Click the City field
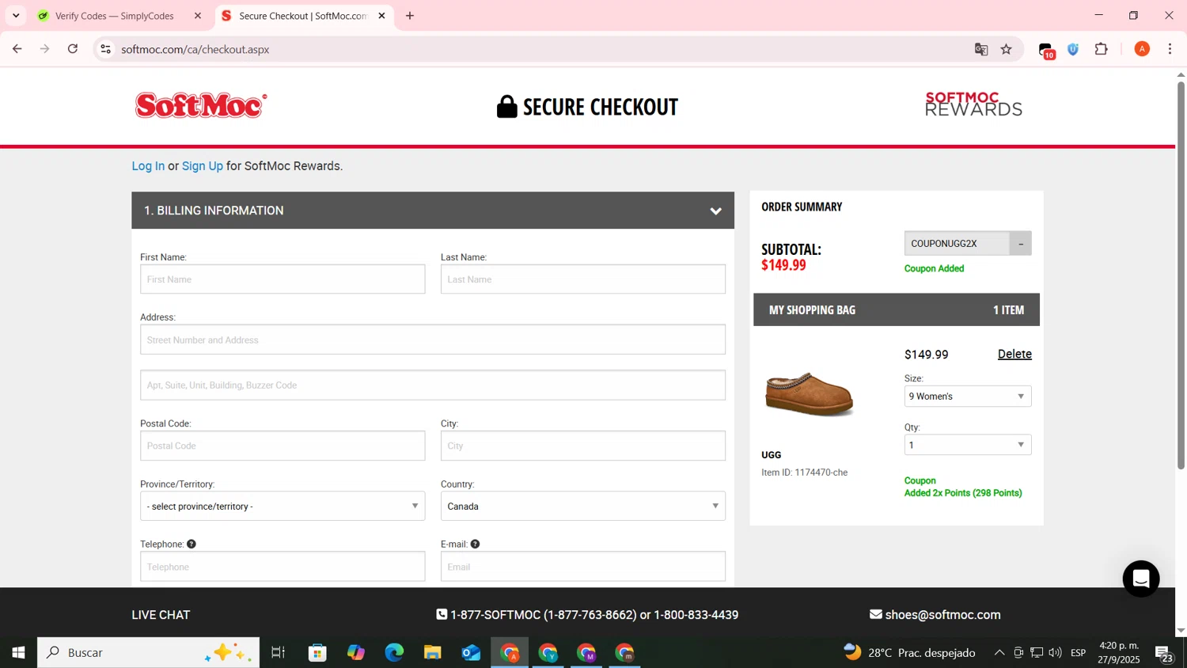The height and width of the screenshot is (668, 1187). pyautogui.click(x=583, y=446)
